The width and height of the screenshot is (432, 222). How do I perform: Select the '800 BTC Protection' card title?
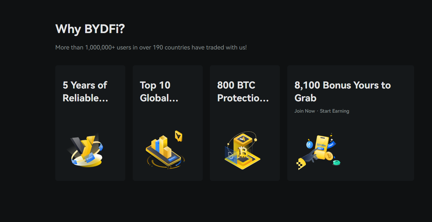243,91
